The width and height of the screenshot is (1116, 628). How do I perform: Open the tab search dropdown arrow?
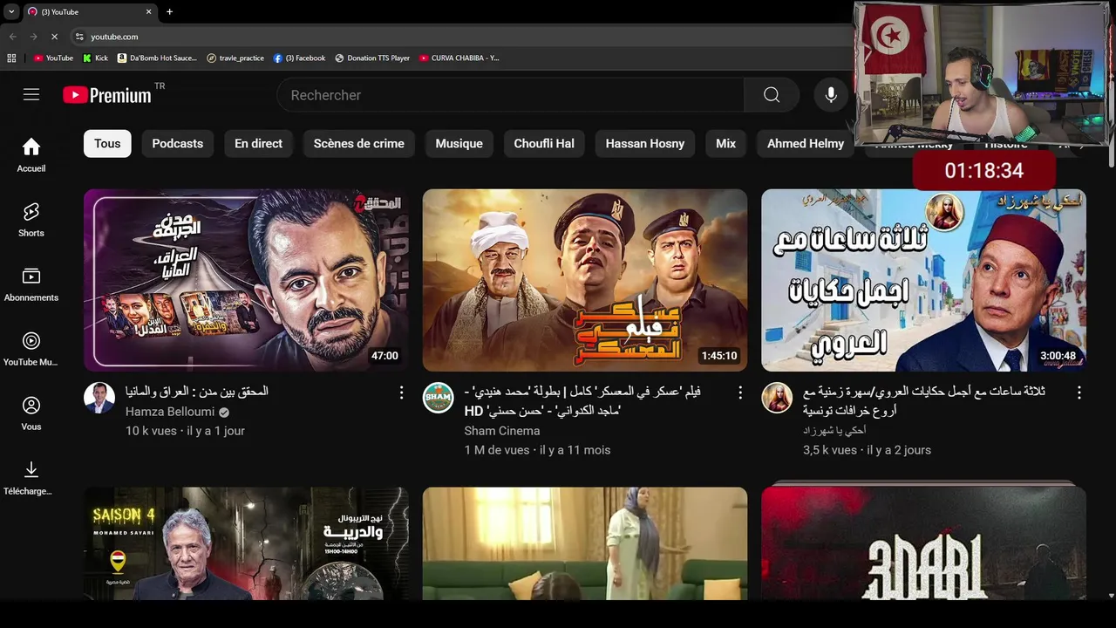tap(11, 11)
